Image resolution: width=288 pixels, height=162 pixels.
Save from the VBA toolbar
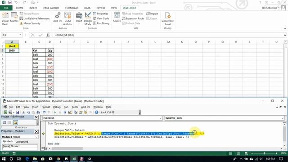[x=18, y=112]
